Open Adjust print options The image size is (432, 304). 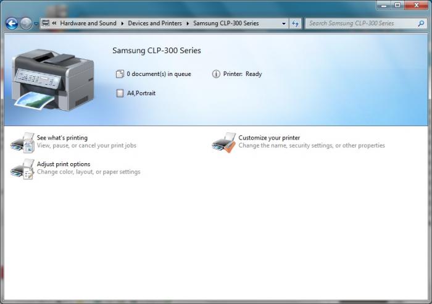64,164
